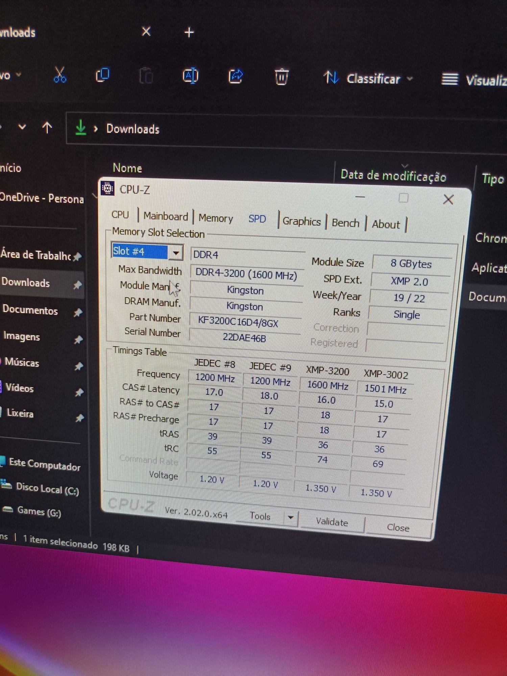Click the XMP-3200 column header
Image resolution: width=507 pixels, height=676 pixels.
pos(328,371)
